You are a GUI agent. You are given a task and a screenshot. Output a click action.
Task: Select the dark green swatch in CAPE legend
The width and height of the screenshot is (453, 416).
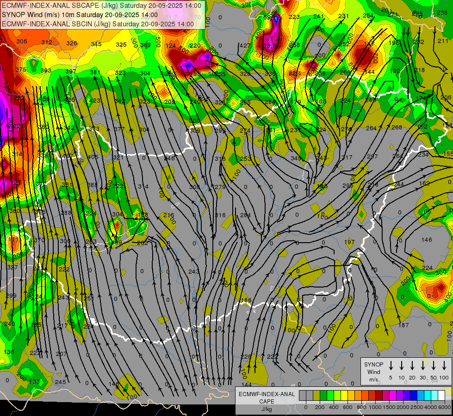tap(323, 395)
